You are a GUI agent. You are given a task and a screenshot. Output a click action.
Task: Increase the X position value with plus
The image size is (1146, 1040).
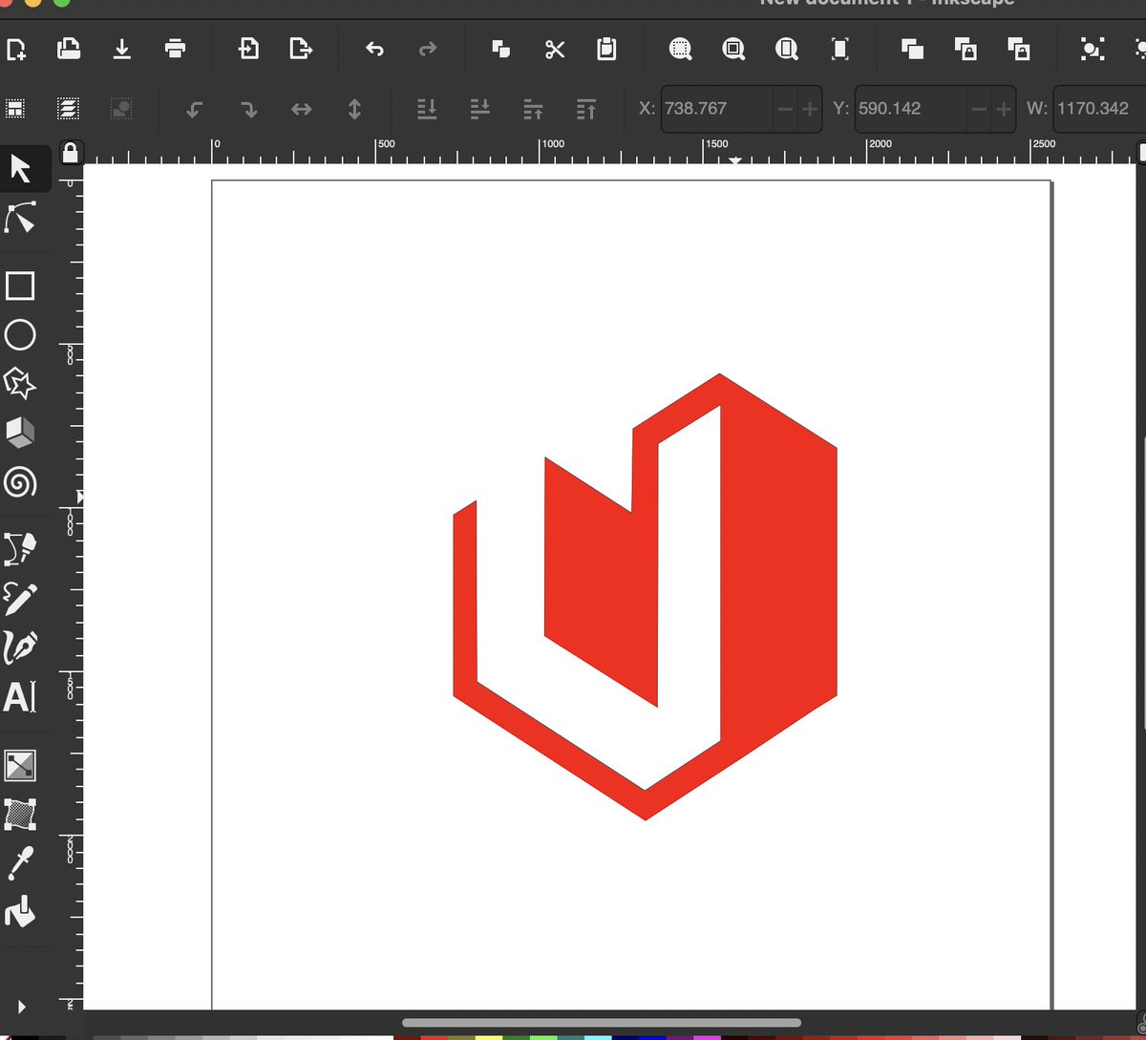point(810,109)
